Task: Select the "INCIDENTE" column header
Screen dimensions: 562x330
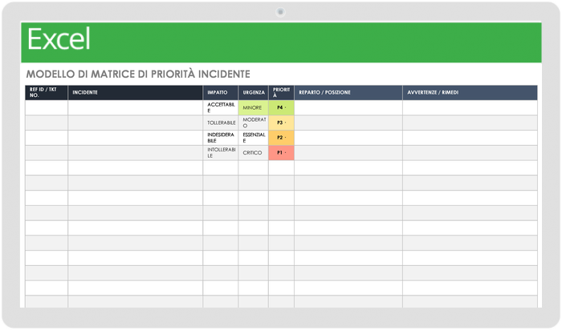Action: 135,92
